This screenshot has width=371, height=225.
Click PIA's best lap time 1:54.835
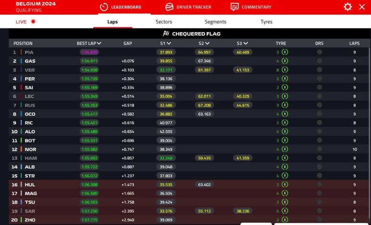89,52
